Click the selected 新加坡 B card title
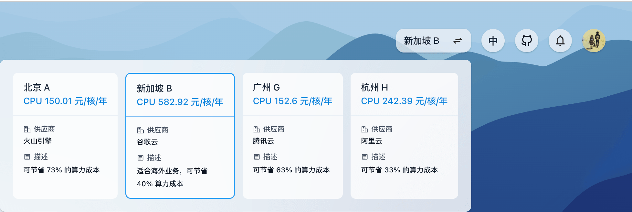632x212 pixels. [x=154, y=88]
